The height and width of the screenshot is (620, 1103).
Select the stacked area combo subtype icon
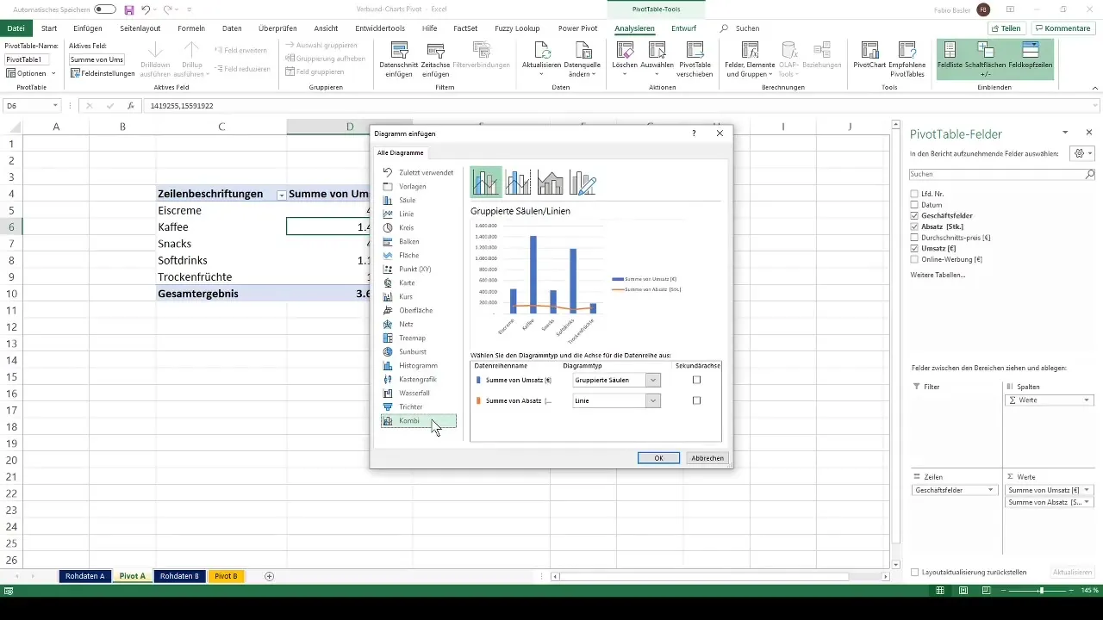click(x=551, y=183)
